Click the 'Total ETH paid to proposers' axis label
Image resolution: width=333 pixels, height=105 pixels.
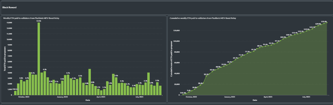5,59
